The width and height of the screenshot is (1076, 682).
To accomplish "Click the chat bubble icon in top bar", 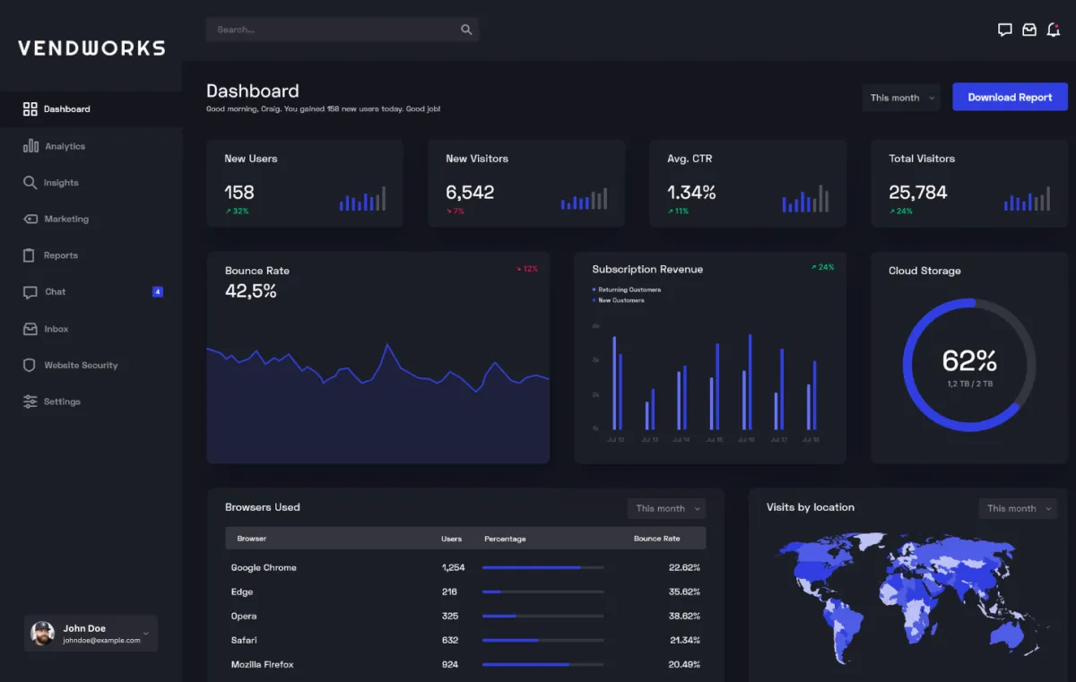I will 1004,30.
